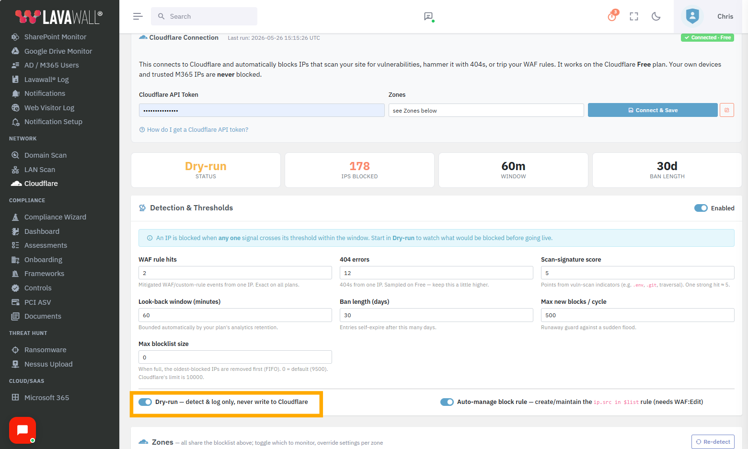Click Connected - Free status badge
This screenshot has height=449, width=748.
pyautogui.click(x=707, y=37)
